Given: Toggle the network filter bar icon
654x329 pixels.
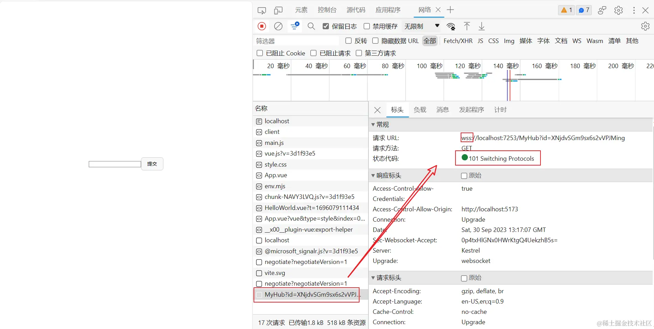Looking at the screenshot, I should [x=295, y=26].
